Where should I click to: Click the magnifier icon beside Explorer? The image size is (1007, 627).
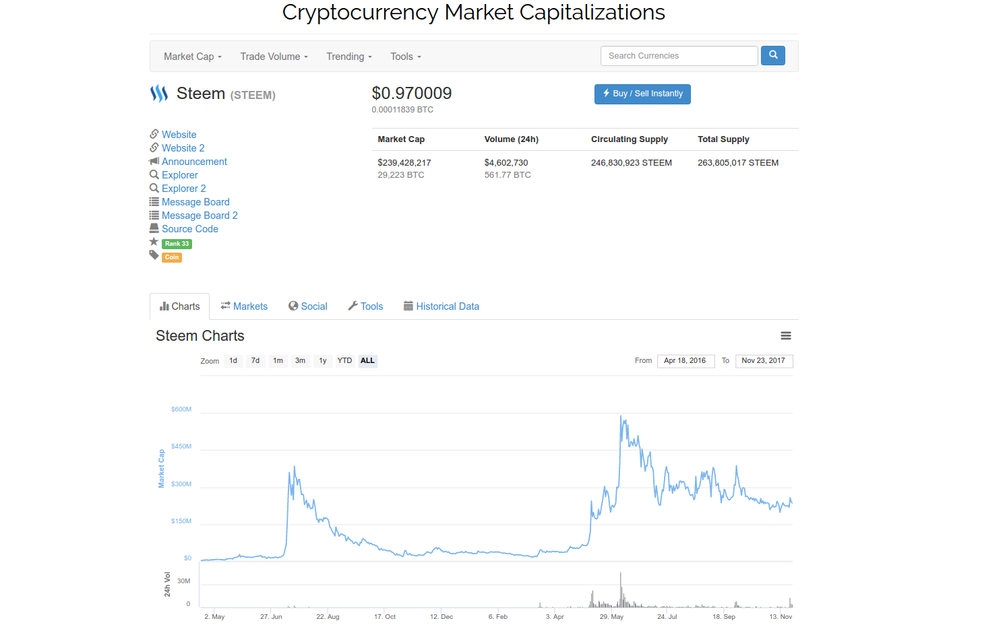pos(154,174)
